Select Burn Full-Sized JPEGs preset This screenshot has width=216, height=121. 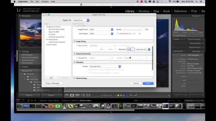[x=56, y=29]
